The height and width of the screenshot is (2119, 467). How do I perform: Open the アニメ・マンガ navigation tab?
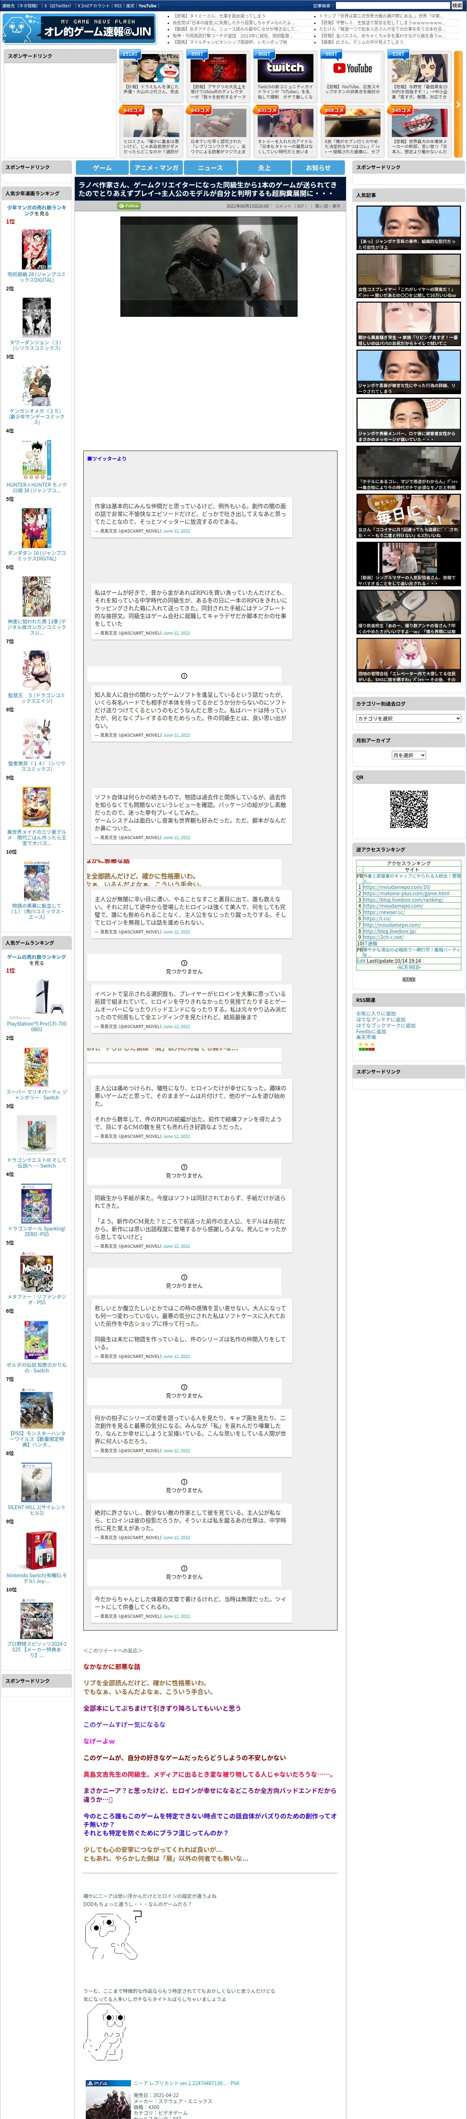pos(156,168)
